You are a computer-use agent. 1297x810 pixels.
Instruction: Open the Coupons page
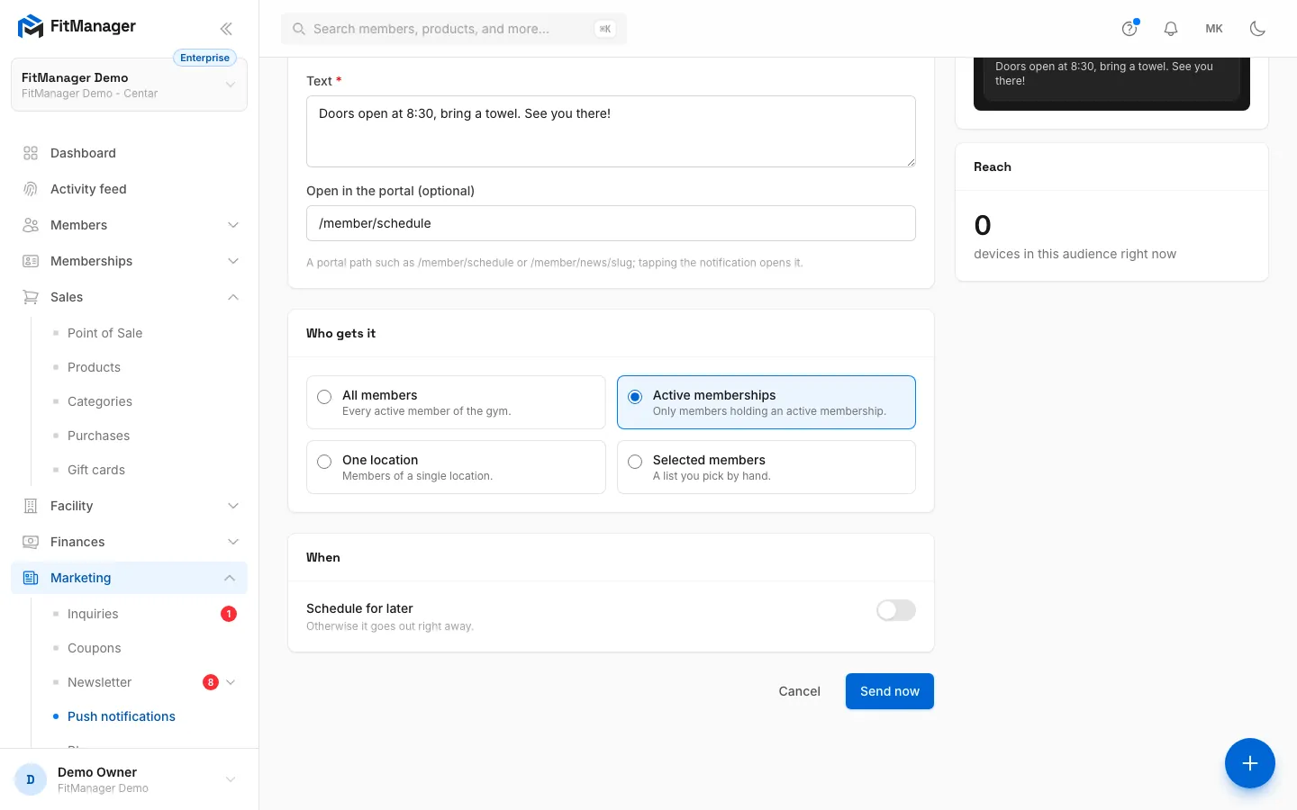point(94,648)
